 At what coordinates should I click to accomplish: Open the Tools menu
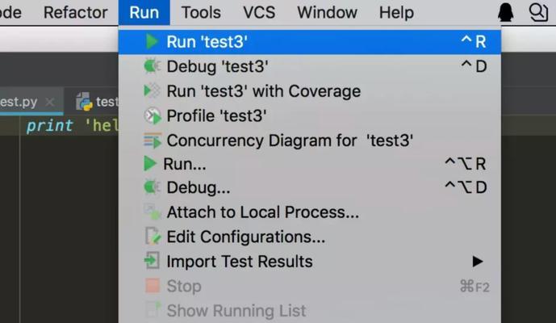[201, 12]
